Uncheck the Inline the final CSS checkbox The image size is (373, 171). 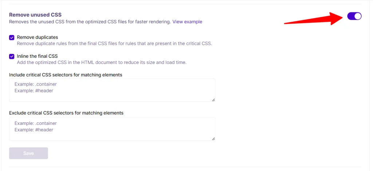tap(12, 56)
